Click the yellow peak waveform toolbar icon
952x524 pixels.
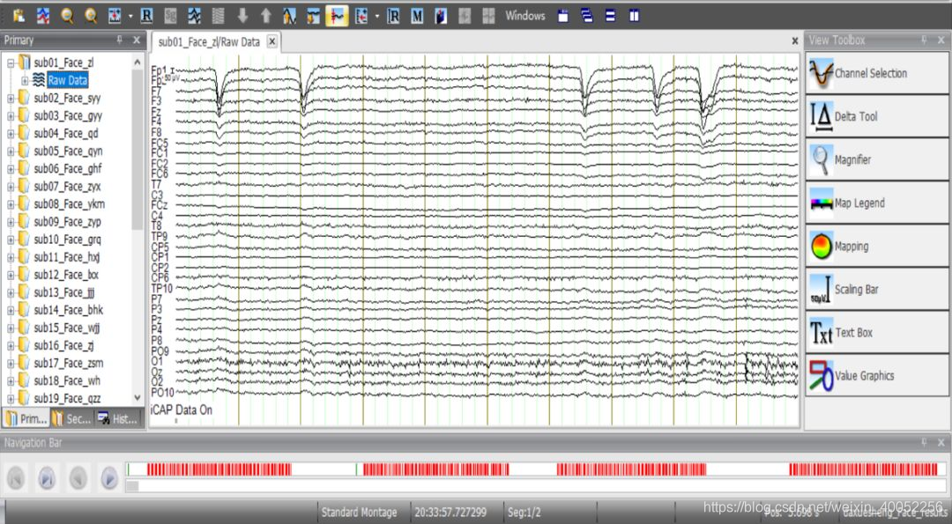[x=289, y=16]
